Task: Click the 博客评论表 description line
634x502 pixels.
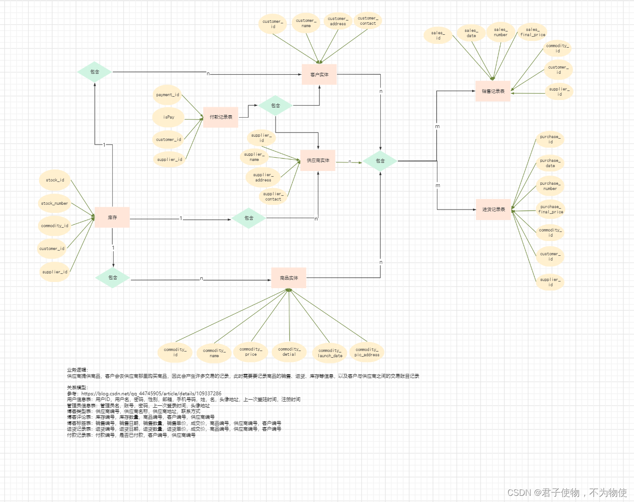Action: (x=140, y=417)
